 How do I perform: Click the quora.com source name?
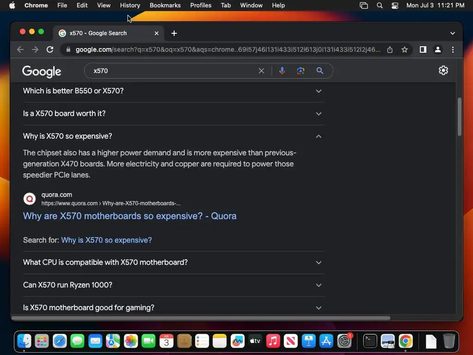tap(57, 195)
